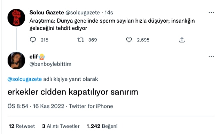Viewport: 221px width, 134px height.
Task: Like the Solcu Gazete tweet
Action: (x=129, y=40)
